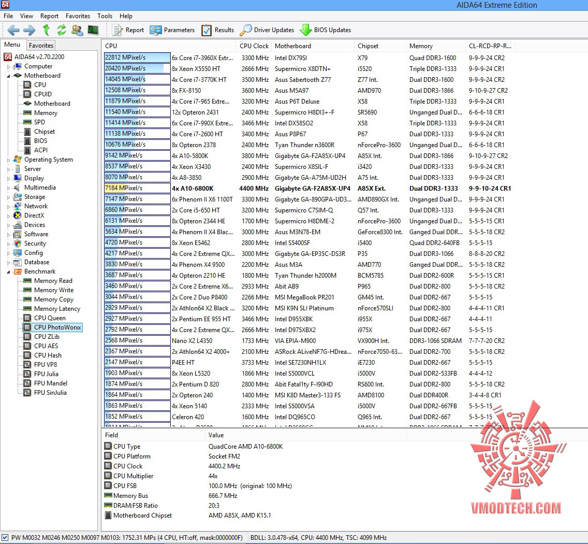The height and width of the screenshot is (544, 588).
Task: Check for BIOS Updates
Action: (x=326, y=30)
